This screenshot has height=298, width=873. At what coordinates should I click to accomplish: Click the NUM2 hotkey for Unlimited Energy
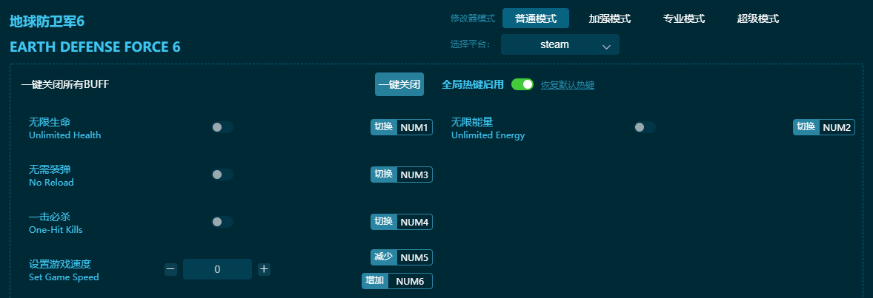[x=837, y=127]
